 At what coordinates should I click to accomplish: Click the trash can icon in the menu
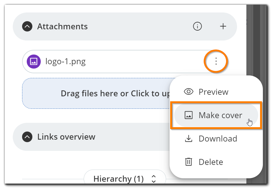(x=189, y=162)
